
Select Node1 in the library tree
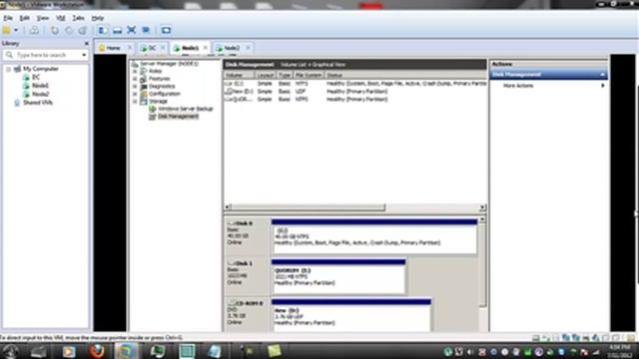tap(40, 86)
